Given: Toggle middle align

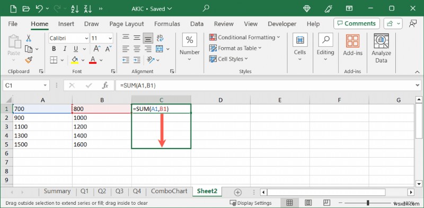Looking at the screenshot, I should pyautogui.click(x=137, y=38).
